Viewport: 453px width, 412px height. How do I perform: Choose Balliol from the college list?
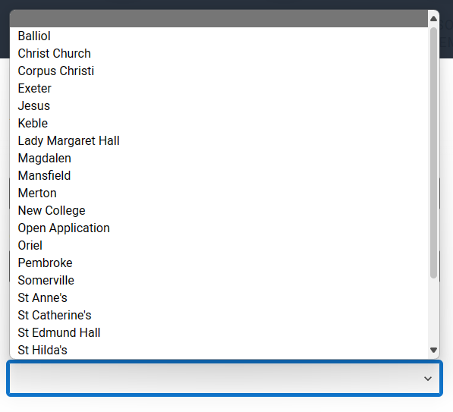click(x=219, y=36)
